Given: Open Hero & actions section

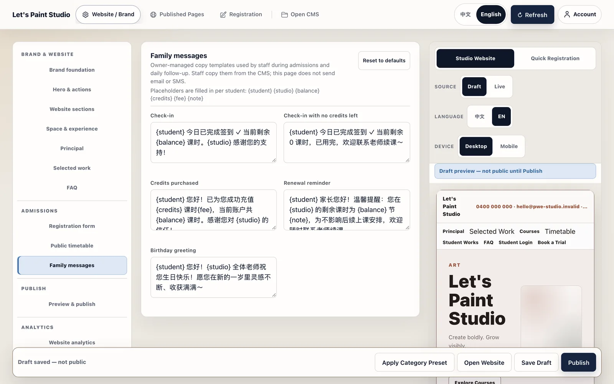Looking at the screenshot, I should click(x=72, y=89).
